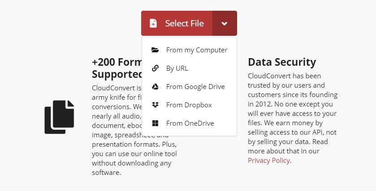Click the large stacked documents icon
Screen dimensions: 376x191
click(x=59, y=117)
